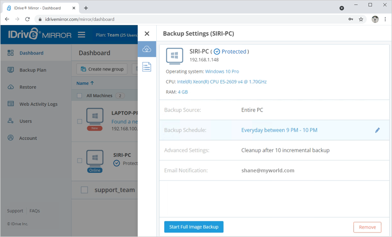Open Chrome three-dot menu
Viewport: 392px width, 237px height.
(385, 19)
